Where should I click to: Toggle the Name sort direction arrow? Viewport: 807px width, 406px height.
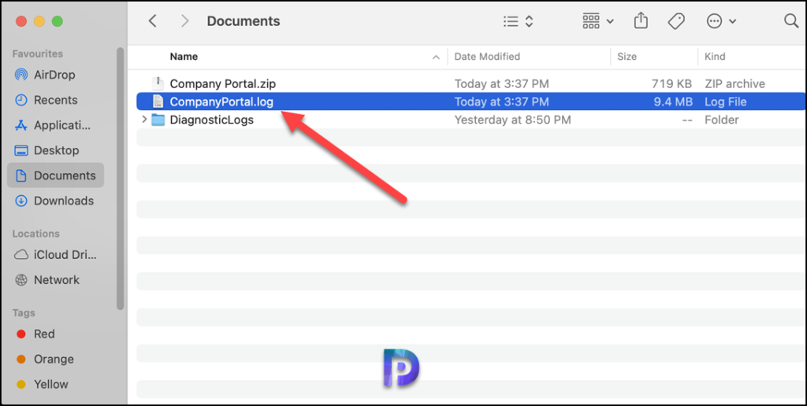[436, 57]
